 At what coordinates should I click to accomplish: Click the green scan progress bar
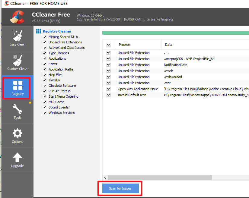176,33
